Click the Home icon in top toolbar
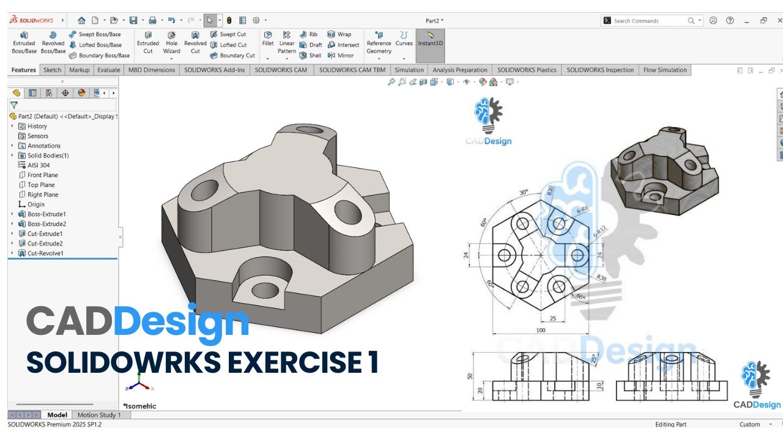The width and height of the screenshot is (783, 440). 81,20
